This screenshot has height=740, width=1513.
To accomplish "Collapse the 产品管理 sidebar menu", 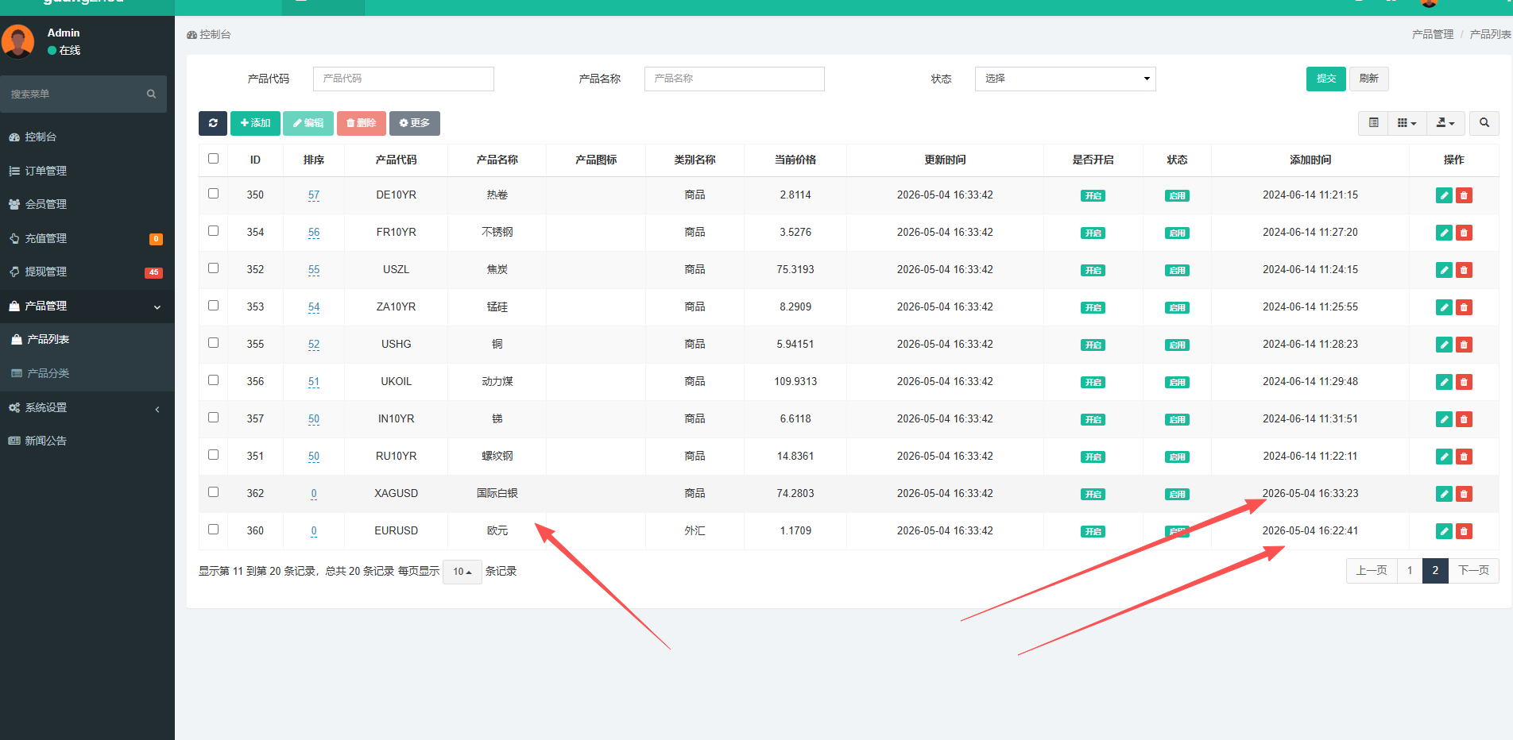I will coord(87,306).
